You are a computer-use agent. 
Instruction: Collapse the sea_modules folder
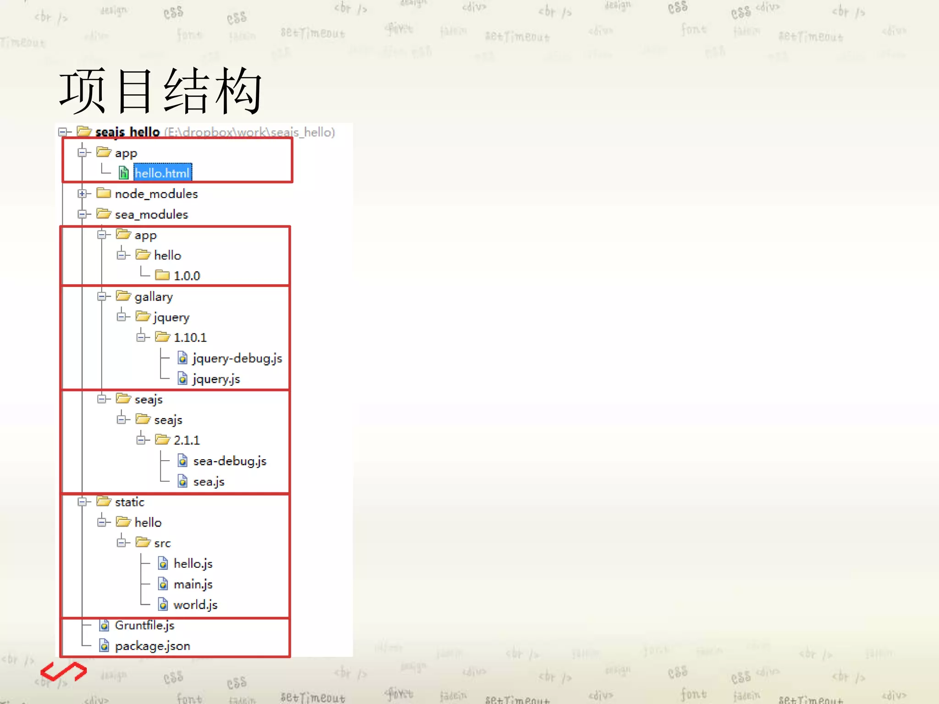[x=82, y=214]
